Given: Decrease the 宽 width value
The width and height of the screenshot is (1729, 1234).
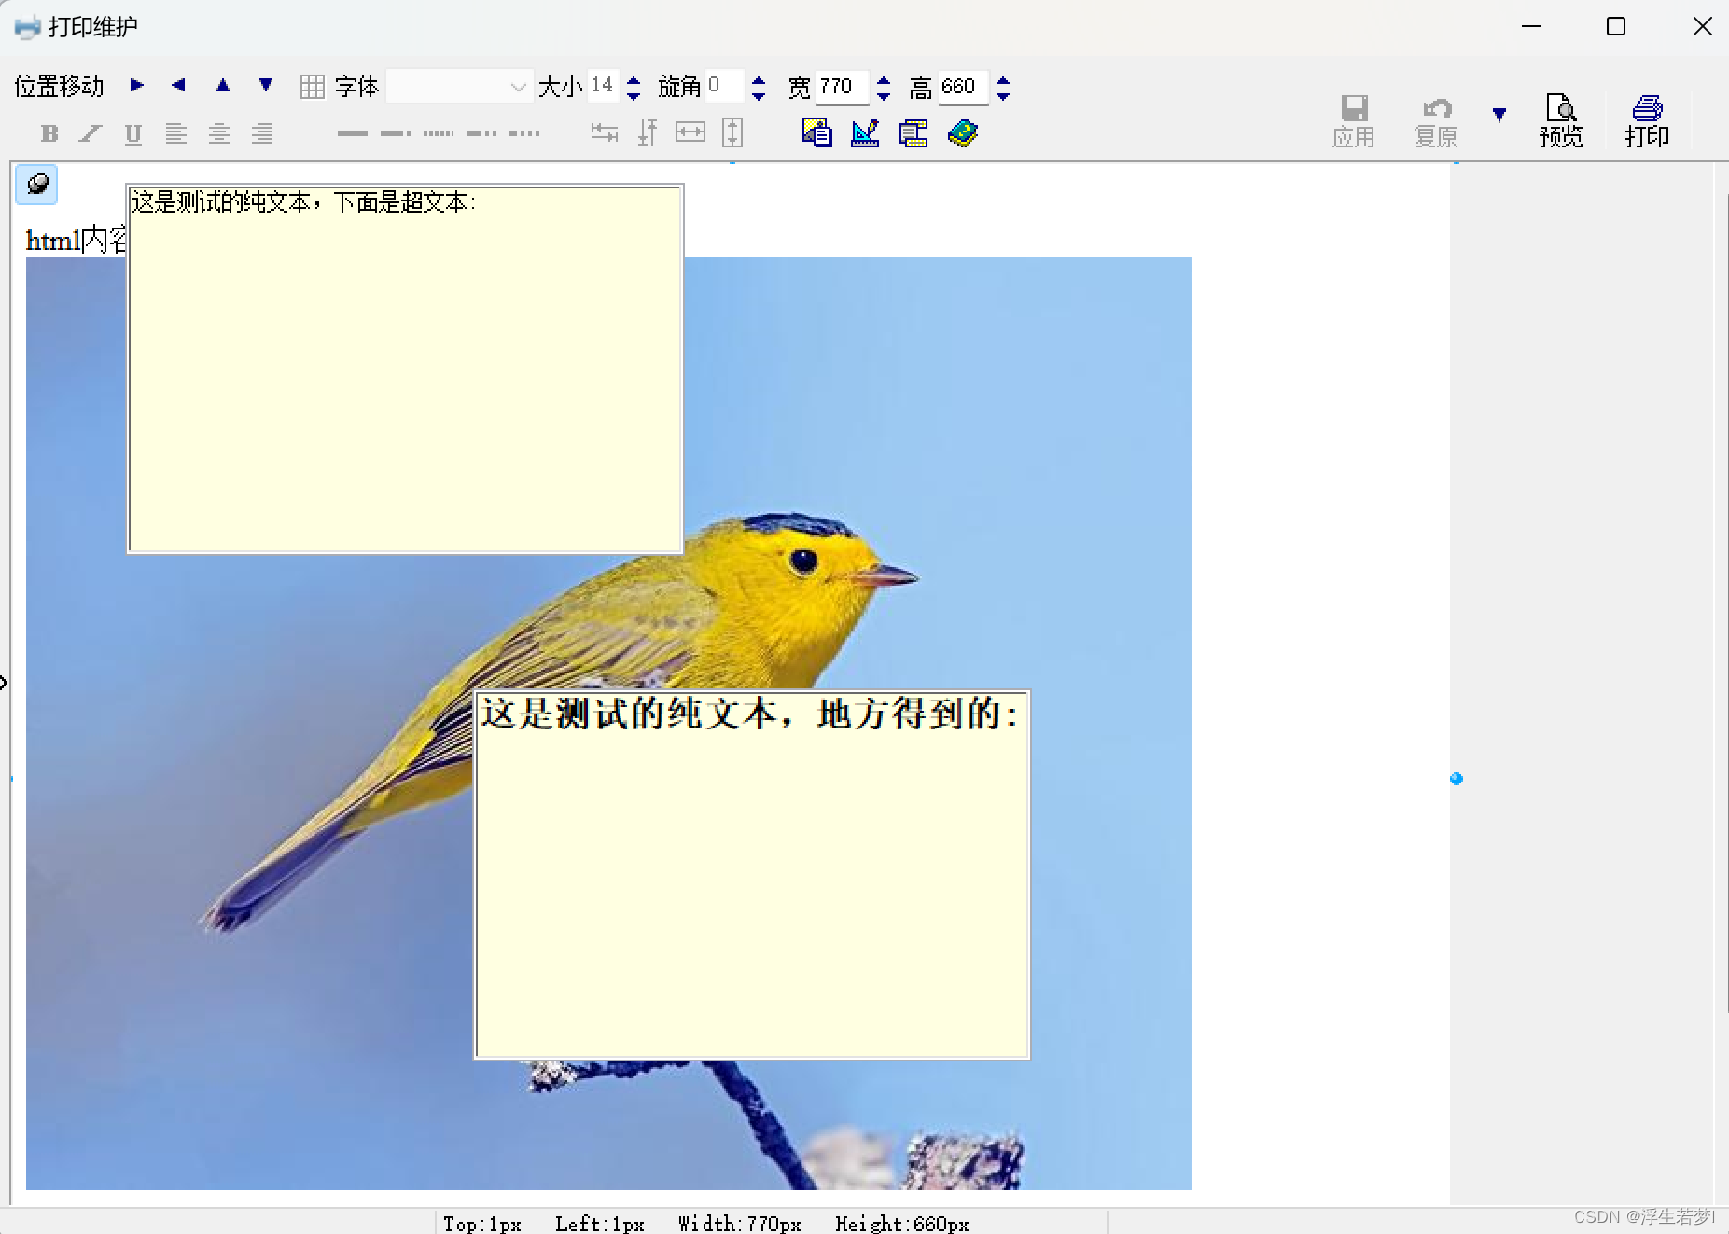Looking at the screenshot, I should pyautogui.click(x=884, y=95).
